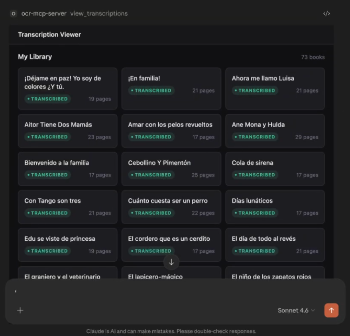The width and height of the screenshot is (350, 336).
Task: Click '25 pages' on Cebollino Y Pimentón
Action: [x=203, y=175]
